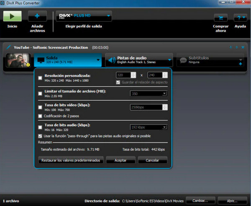This screenshot has height=206, width=251.
Task: Click the Añadir archivos plus icon
Action: coord(37,16)
